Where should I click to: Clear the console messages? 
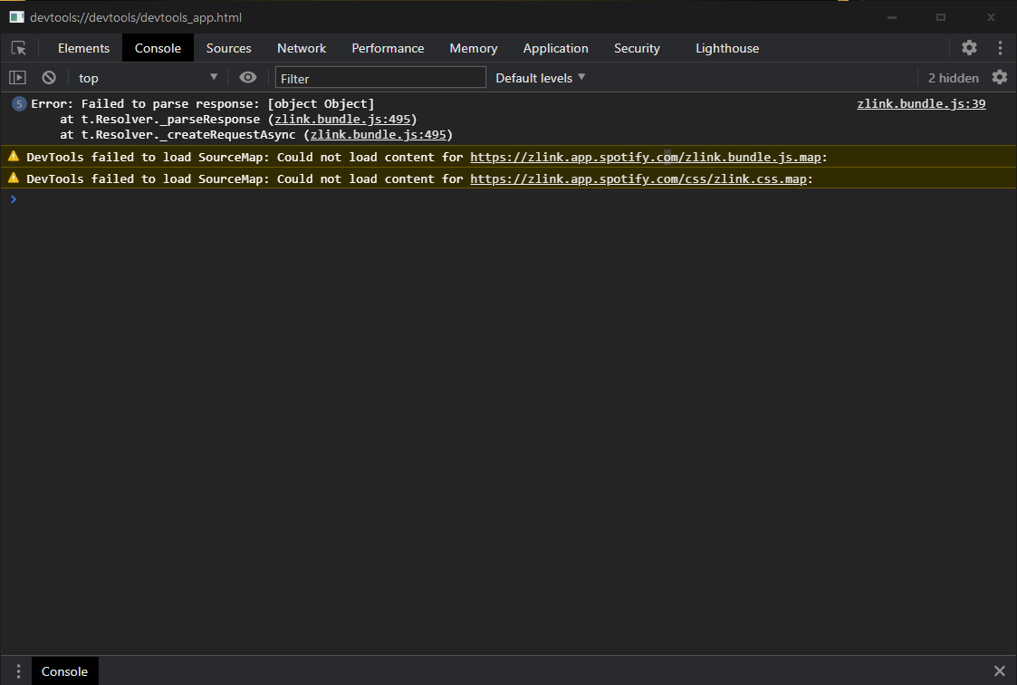tap(48, 77)
